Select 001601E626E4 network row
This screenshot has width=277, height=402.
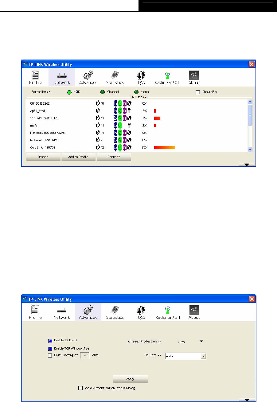137,103
